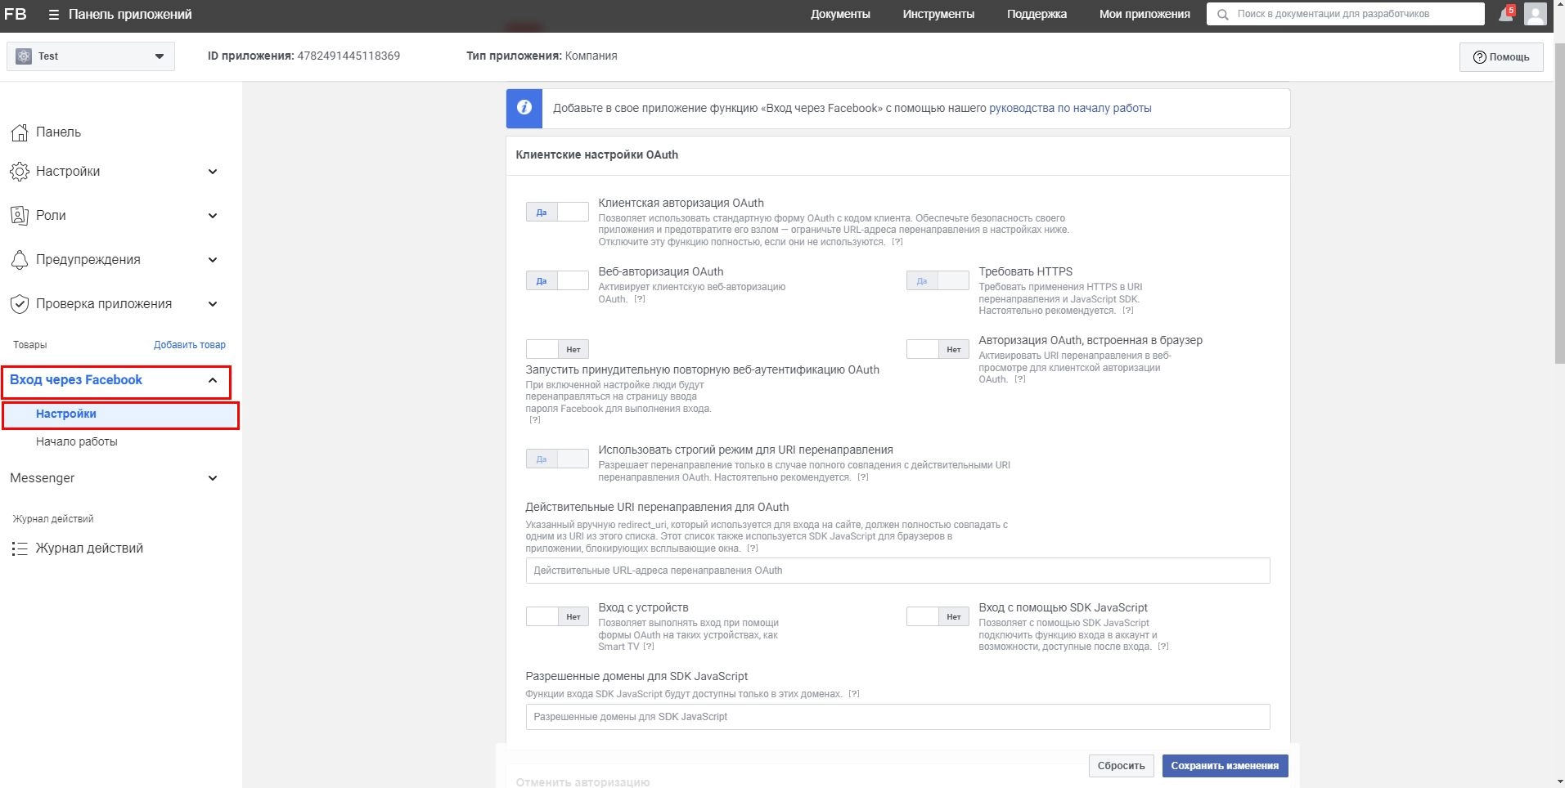Screen dimensions: 1565x788
Task: Click the question-circle icon in Помощь button
Action: 1479,57
